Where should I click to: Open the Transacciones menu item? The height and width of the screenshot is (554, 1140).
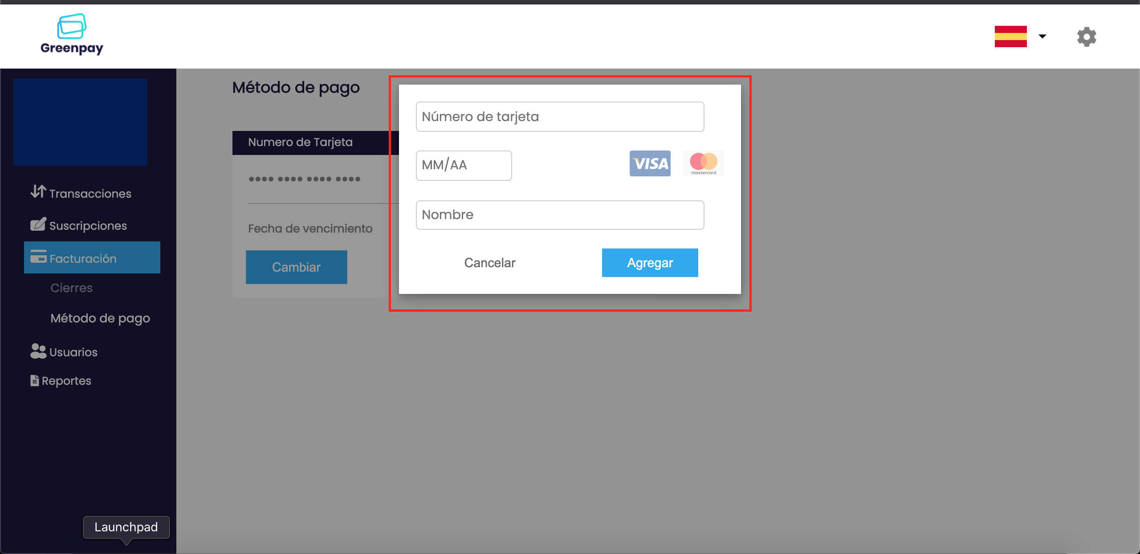[90, 194]
